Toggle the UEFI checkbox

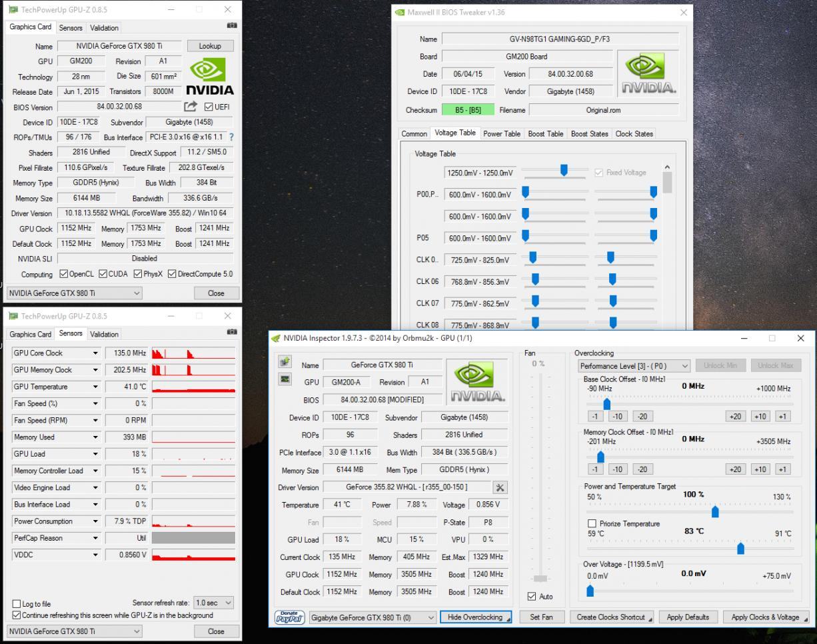(209, 107)
